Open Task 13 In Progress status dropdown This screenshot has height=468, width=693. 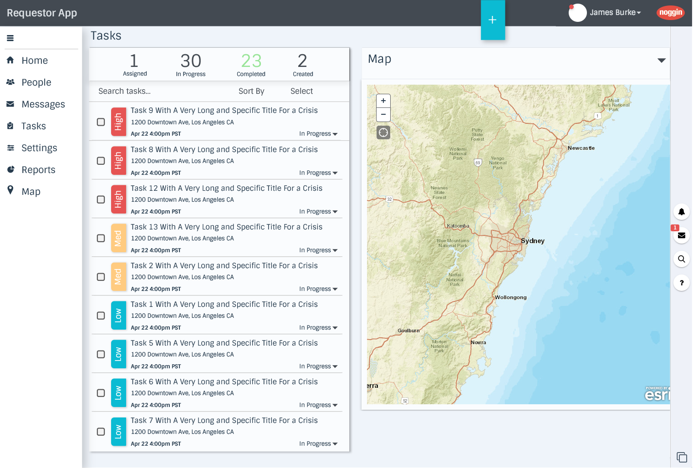318,250
